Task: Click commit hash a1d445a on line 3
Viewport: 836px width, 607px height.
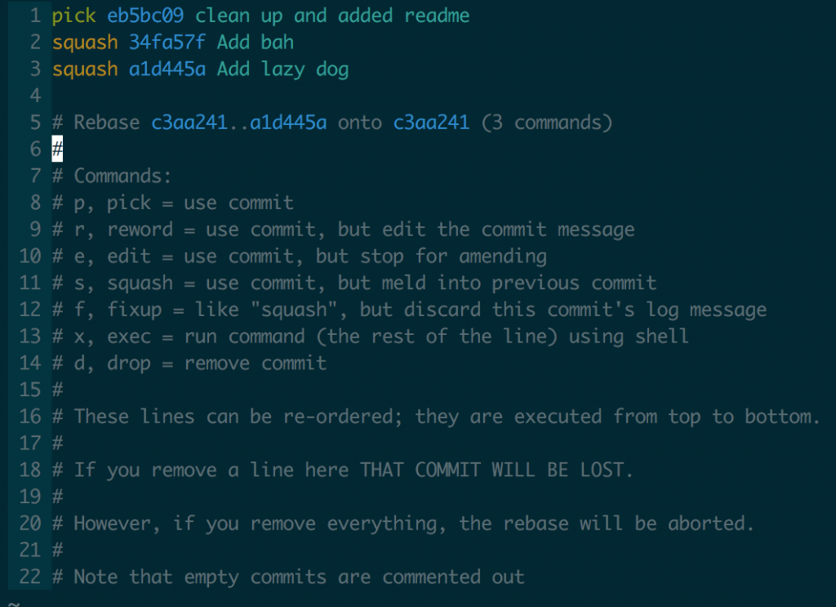Action: (x=167, y=69)
